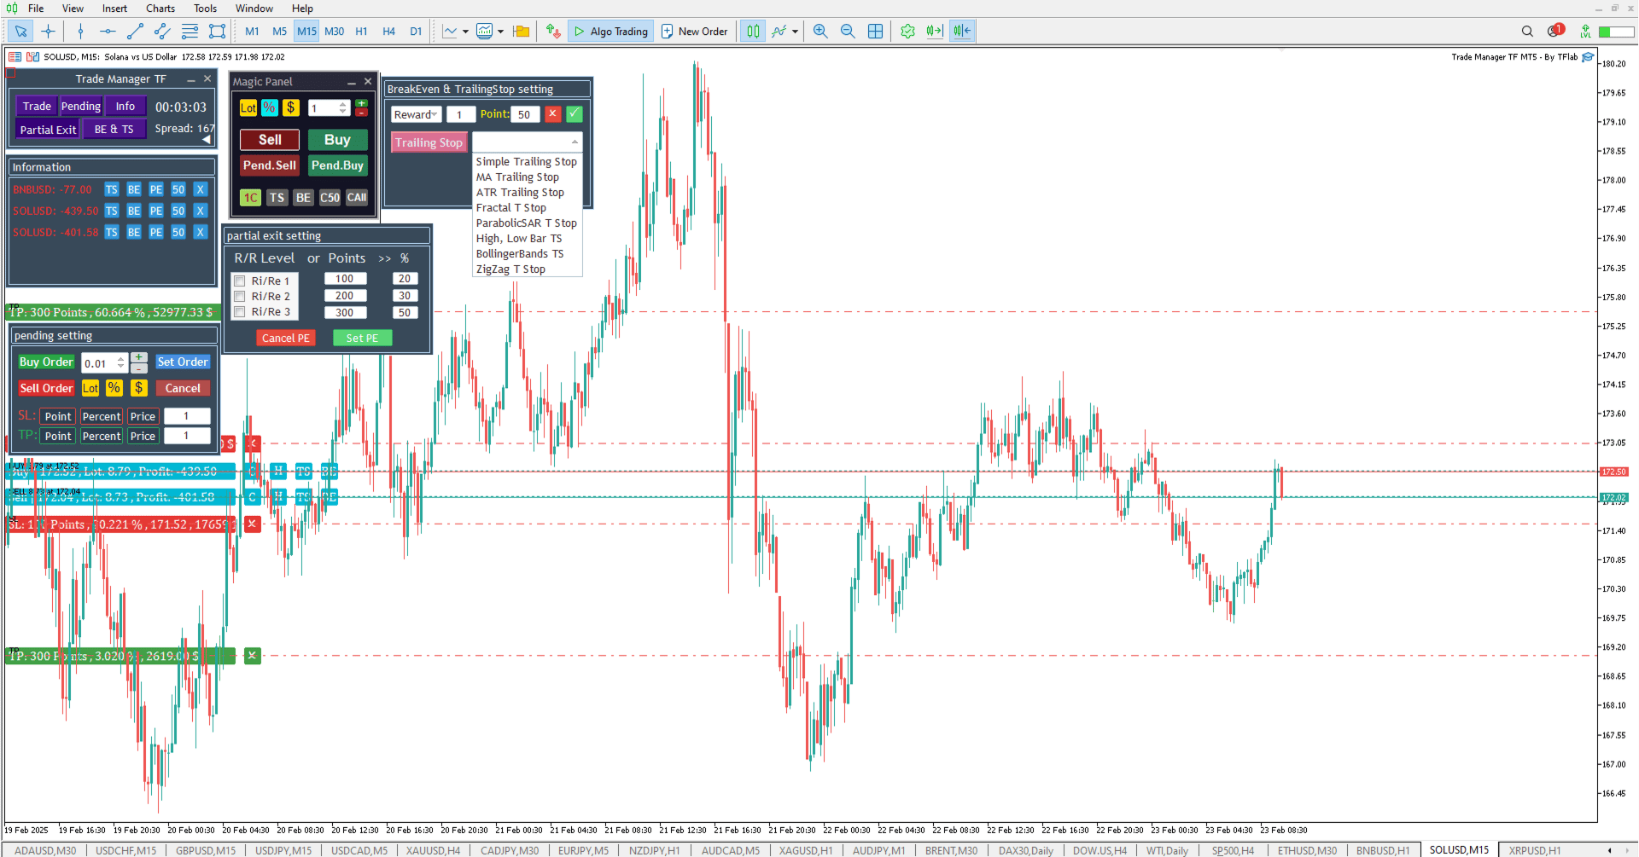Select the horizontal line drawing tool

coord(108,32)
